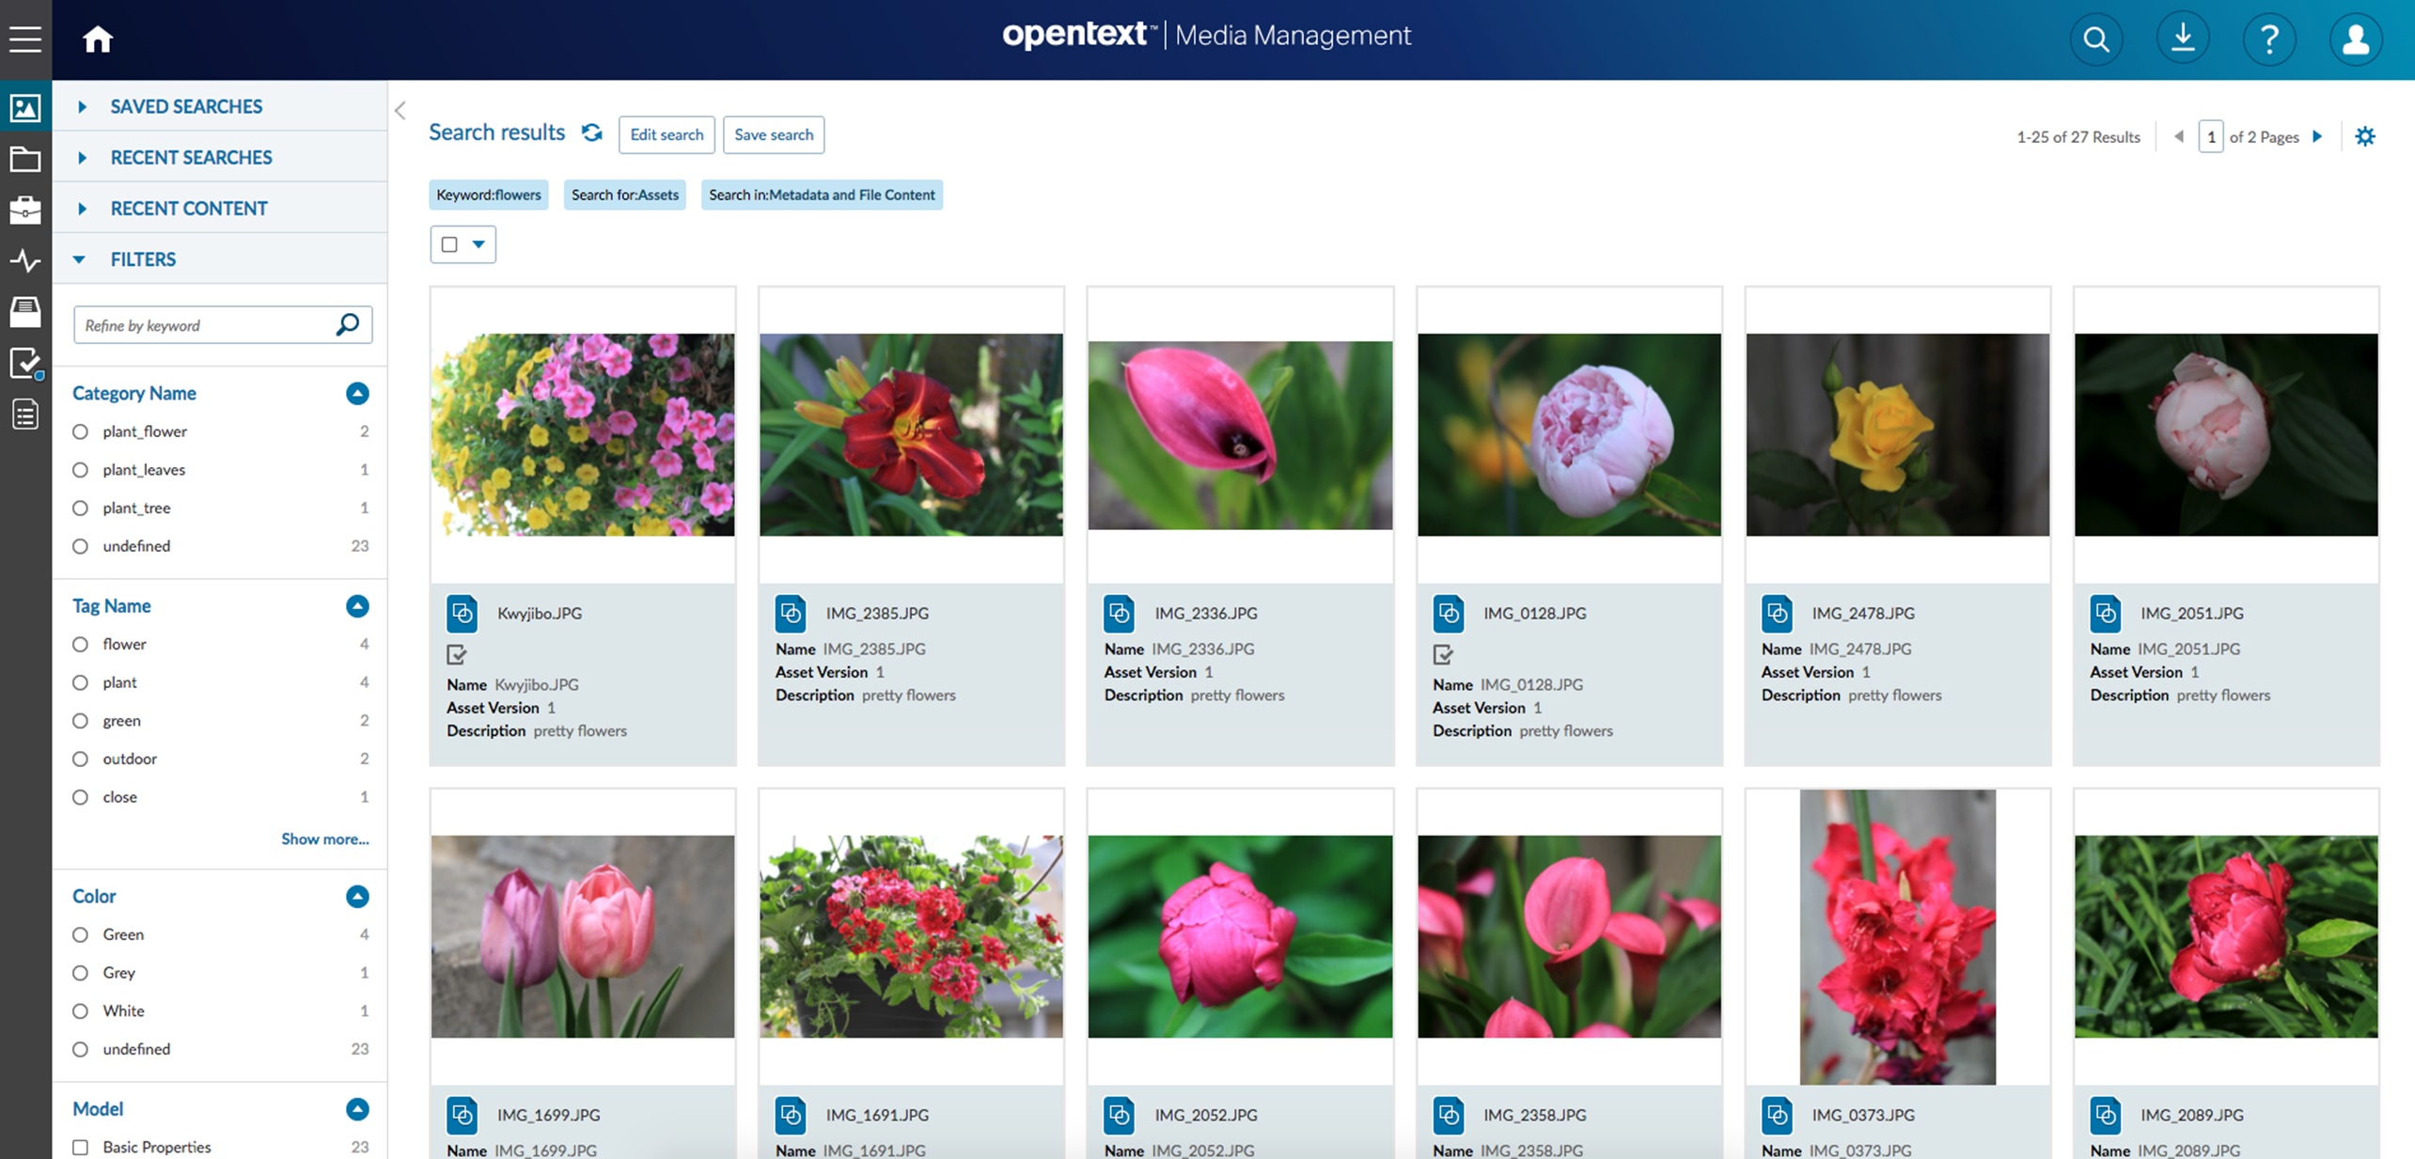Open the Kwyjibo.JPG flower thumbnail

583,434
